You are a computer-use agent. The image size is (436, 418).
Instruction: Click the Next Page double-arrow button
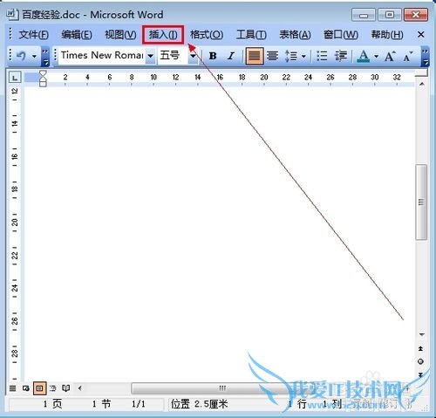(420, 374)
